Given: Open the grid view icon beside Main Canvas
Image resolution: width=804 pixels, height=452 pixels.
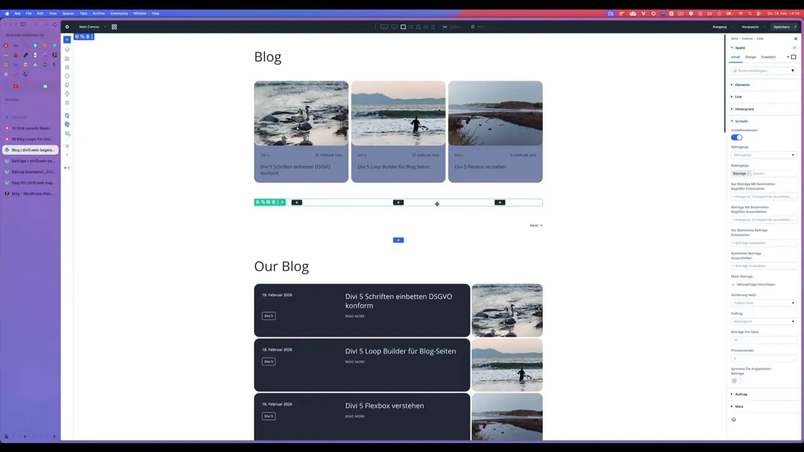Looking at the screenshot, I should (x=114, y=27).
